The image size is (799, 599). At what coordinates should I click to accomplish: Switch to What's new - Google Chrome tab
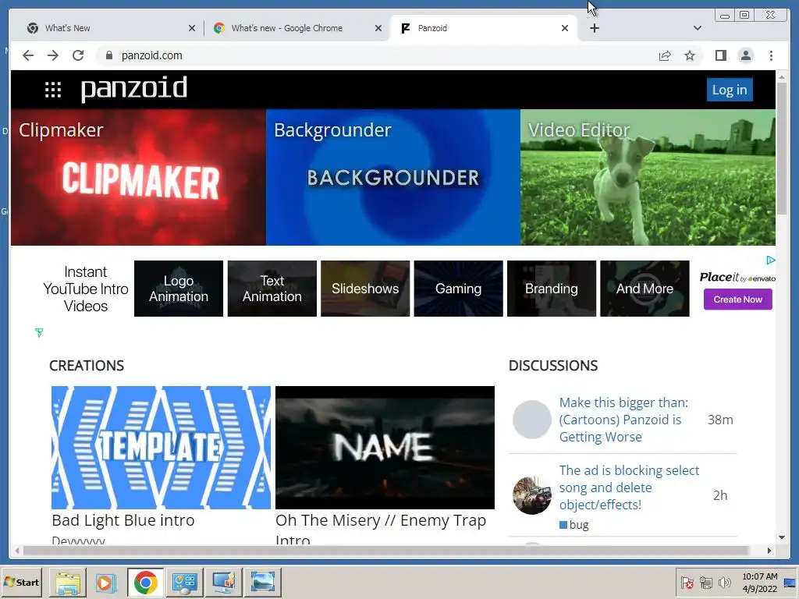[297, 28]
